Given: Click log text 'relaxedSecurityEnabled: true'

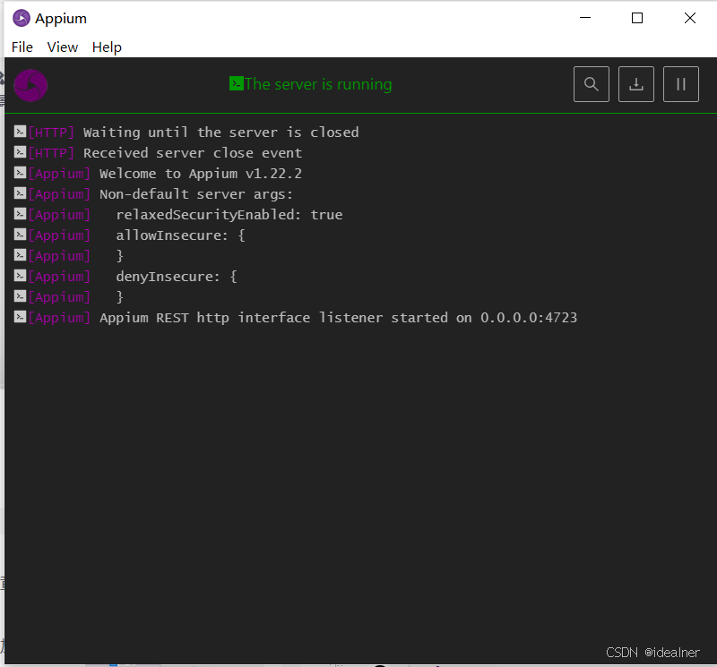Looking at the screenshot, I should click(x=229, y=215).
